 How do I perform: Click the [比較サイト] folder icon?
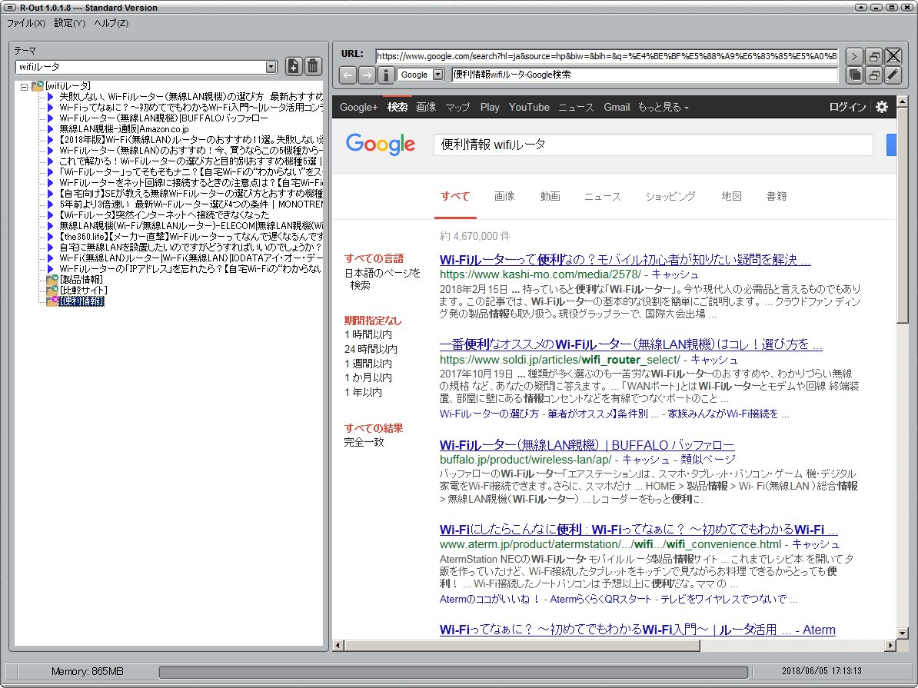(53, 290)
